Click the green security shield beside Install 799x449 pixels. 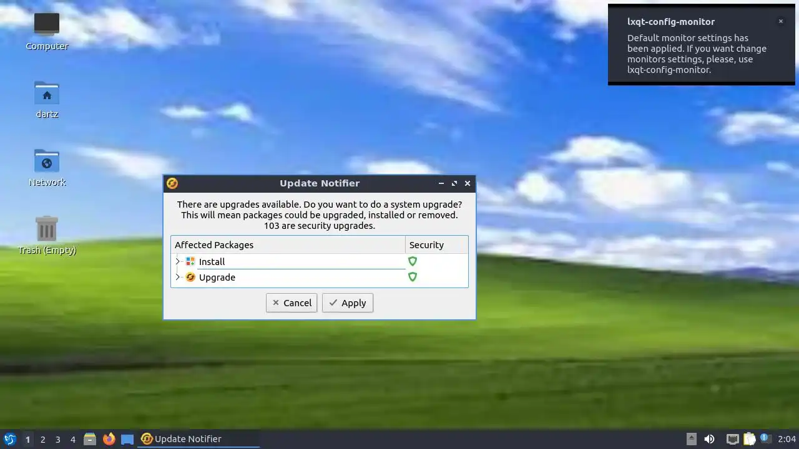tap(413, 261)
